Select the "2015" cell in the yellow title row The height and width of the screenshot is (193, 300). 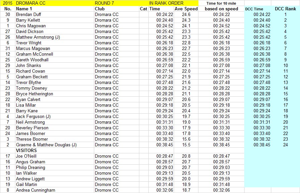click(8, 3)
